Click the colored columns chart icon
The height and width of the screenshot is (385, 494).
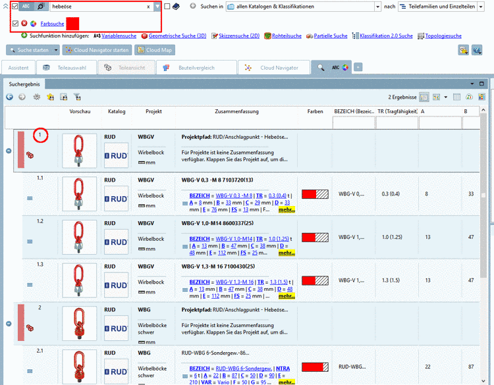[481, 97]
